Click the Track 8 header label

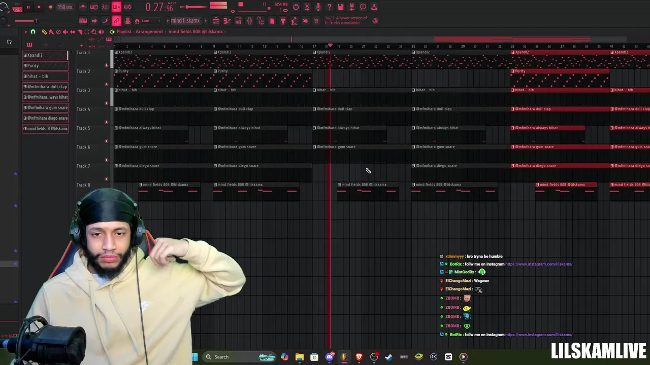[83, 185]
